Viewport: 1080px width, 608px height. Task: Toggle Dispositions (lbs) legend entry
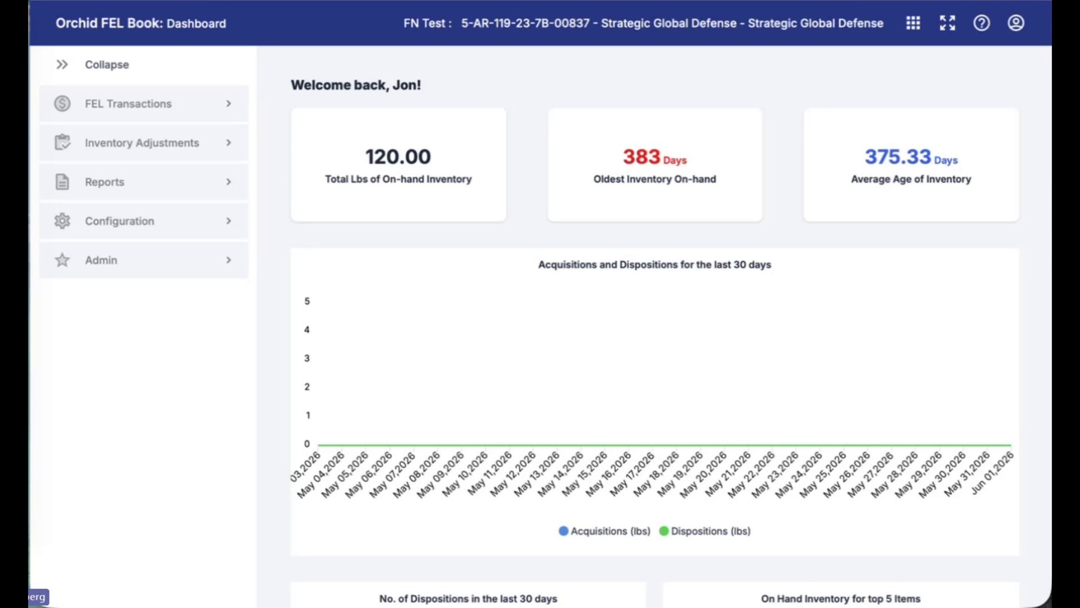pyautogui.click(x=705, y=531)
